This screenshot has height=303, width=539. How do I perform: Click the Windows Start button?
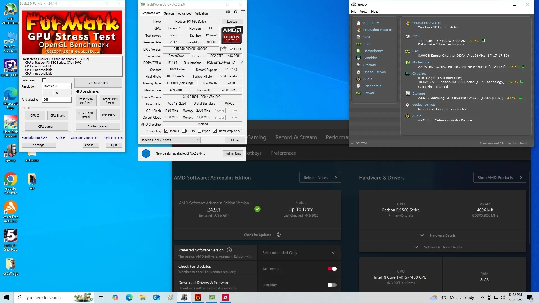coord(7,297)
